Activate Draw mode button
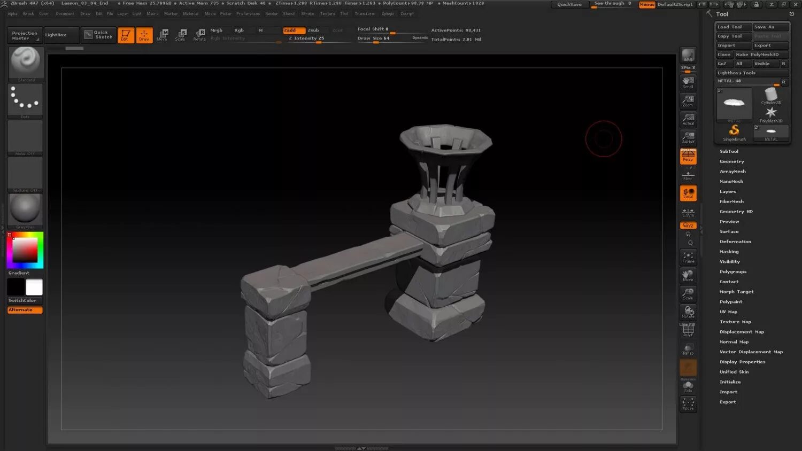Screen dimensions: 802x451 click(x=144, y=35)
